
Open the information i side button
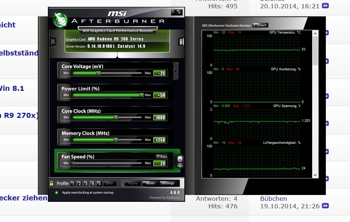[181, 41]
